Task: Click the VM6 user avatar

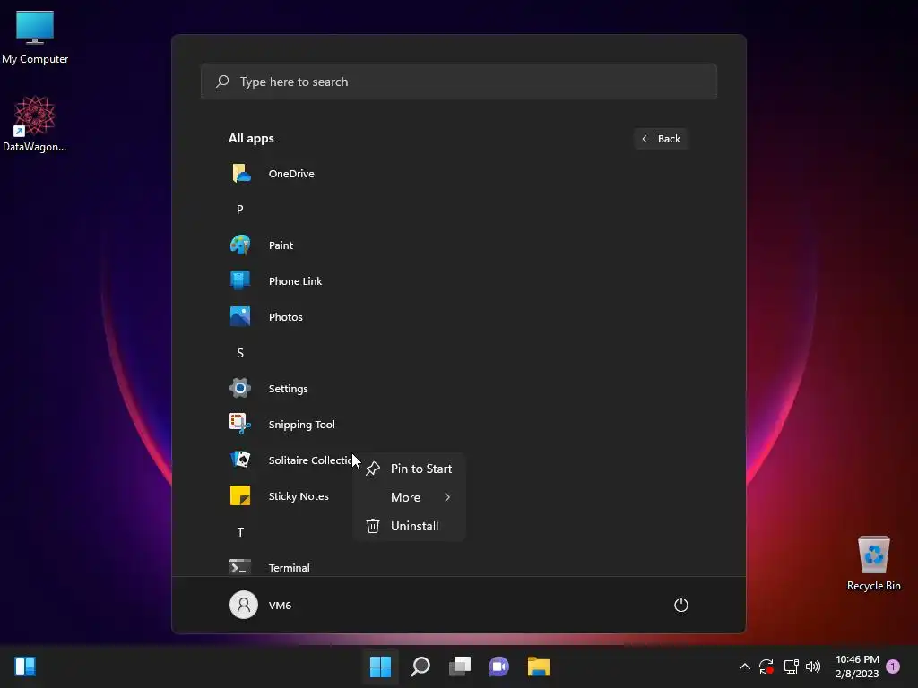Action: pos(244,605)
